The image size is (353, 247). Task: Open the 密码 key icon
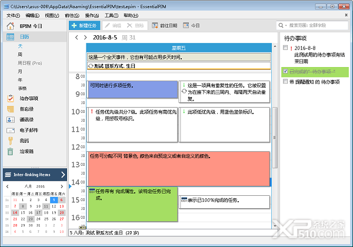point(11,141)
